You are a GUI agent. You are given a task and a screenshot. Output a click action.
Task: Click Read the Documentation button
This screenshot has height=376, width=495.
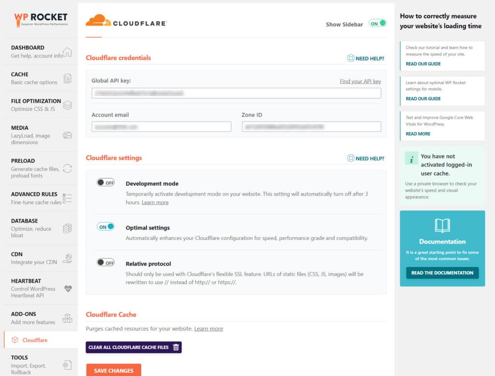click(442, 272)
